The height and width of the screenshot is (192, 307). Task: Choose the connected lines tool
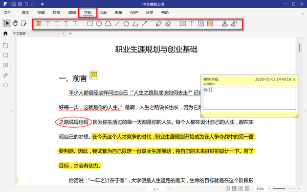tap(135, 23)
